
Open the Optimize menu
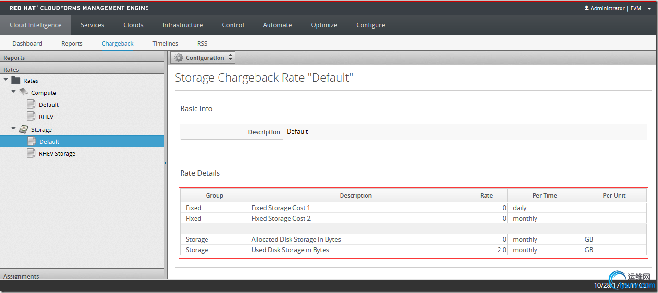(x=324, y=25)
